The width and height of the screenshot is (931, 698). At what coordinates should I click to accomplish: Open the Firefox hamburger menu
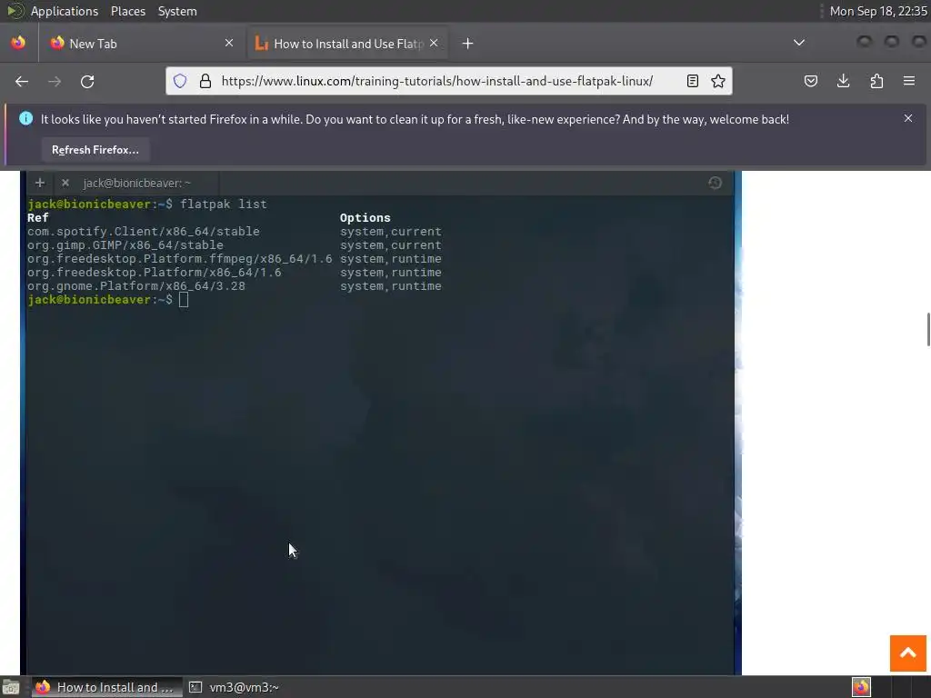coord(909,81)
